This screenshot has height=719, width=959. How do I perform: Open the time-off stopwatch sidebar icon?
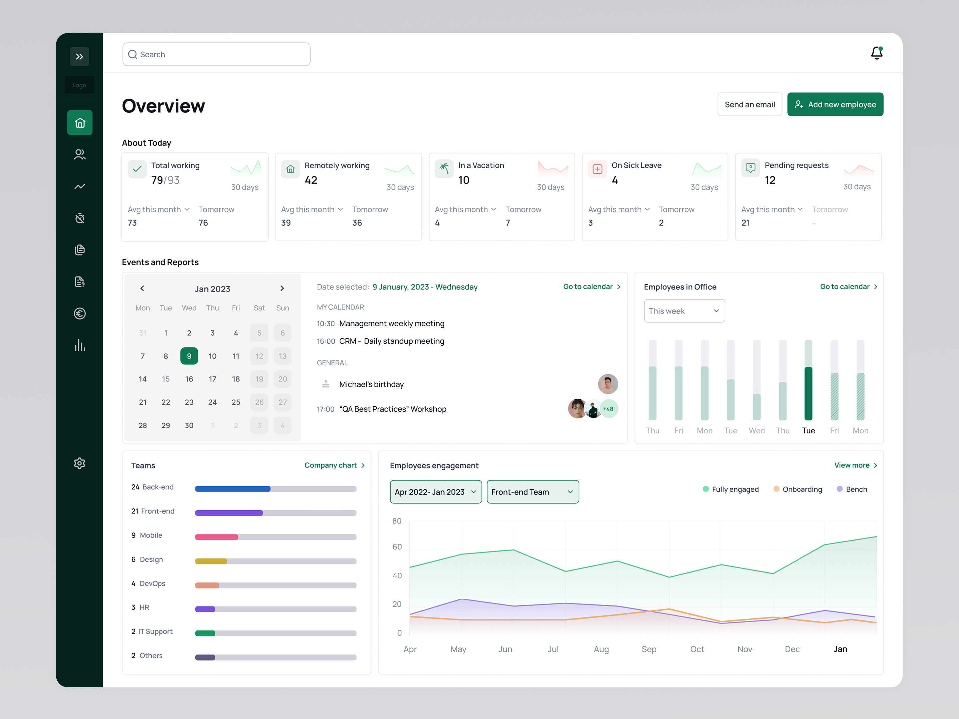coord(79,218)
